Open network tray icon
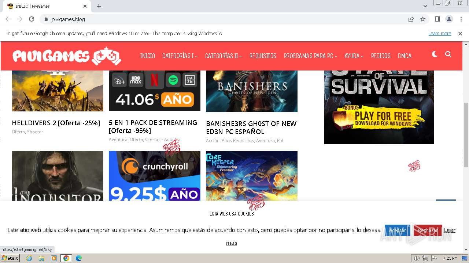 tap(425, 258)
